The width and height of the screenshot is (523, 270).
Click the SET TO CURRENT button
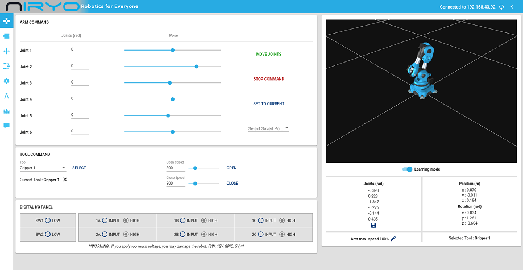pyautogui.click(x=268, y=103)
